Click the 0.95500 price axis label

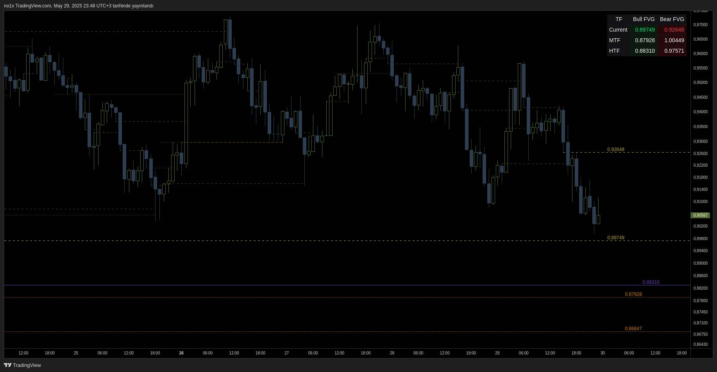point(700,68)
